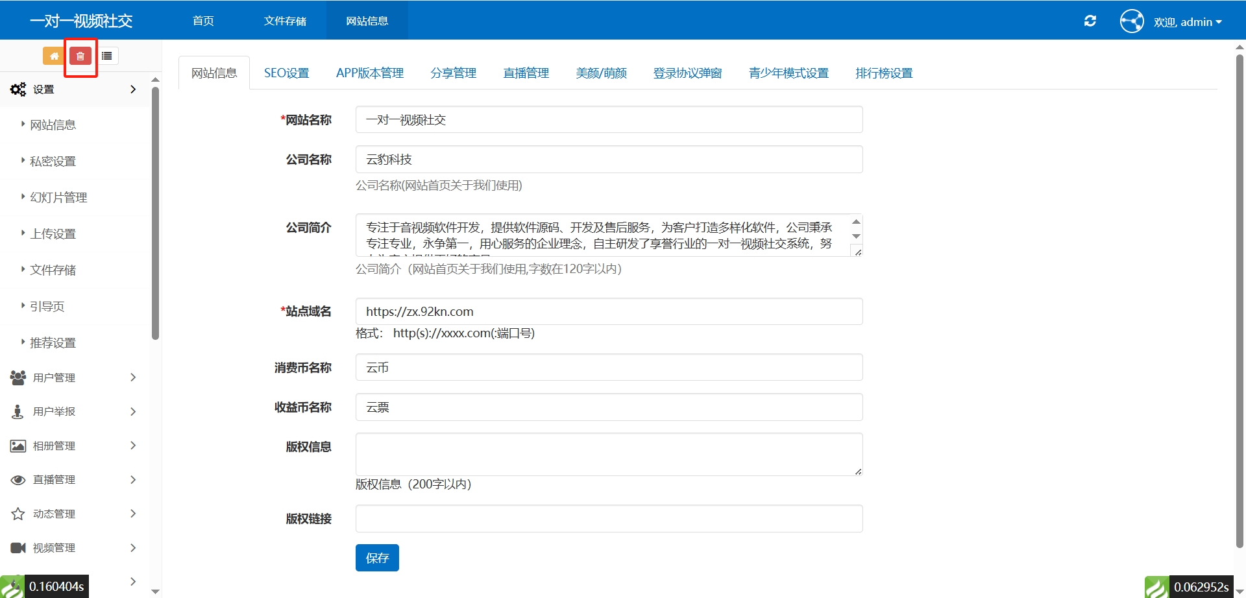Click the 网站名称 input field
Image resolution: width=1246 pixels, height=598 pixels.
pyautogui.click(x=609, y=119)
